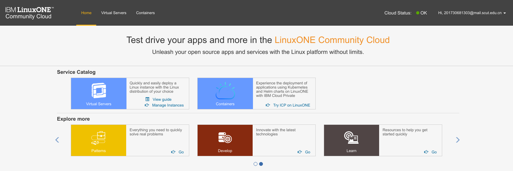513x171 pixels.
Task: Click the Virtual Servers blue tile icon
Action: (99, 90)
